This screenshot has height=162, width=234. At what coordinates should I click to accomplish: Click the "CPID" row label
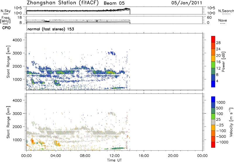(x=6, y=28)
